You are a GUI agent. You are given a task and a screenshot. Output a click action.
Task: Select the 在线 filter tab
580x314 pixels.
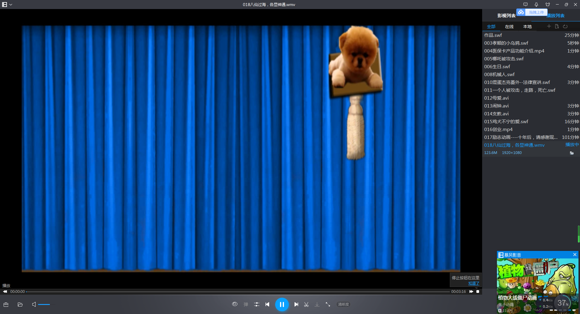(x=509, y=27)
